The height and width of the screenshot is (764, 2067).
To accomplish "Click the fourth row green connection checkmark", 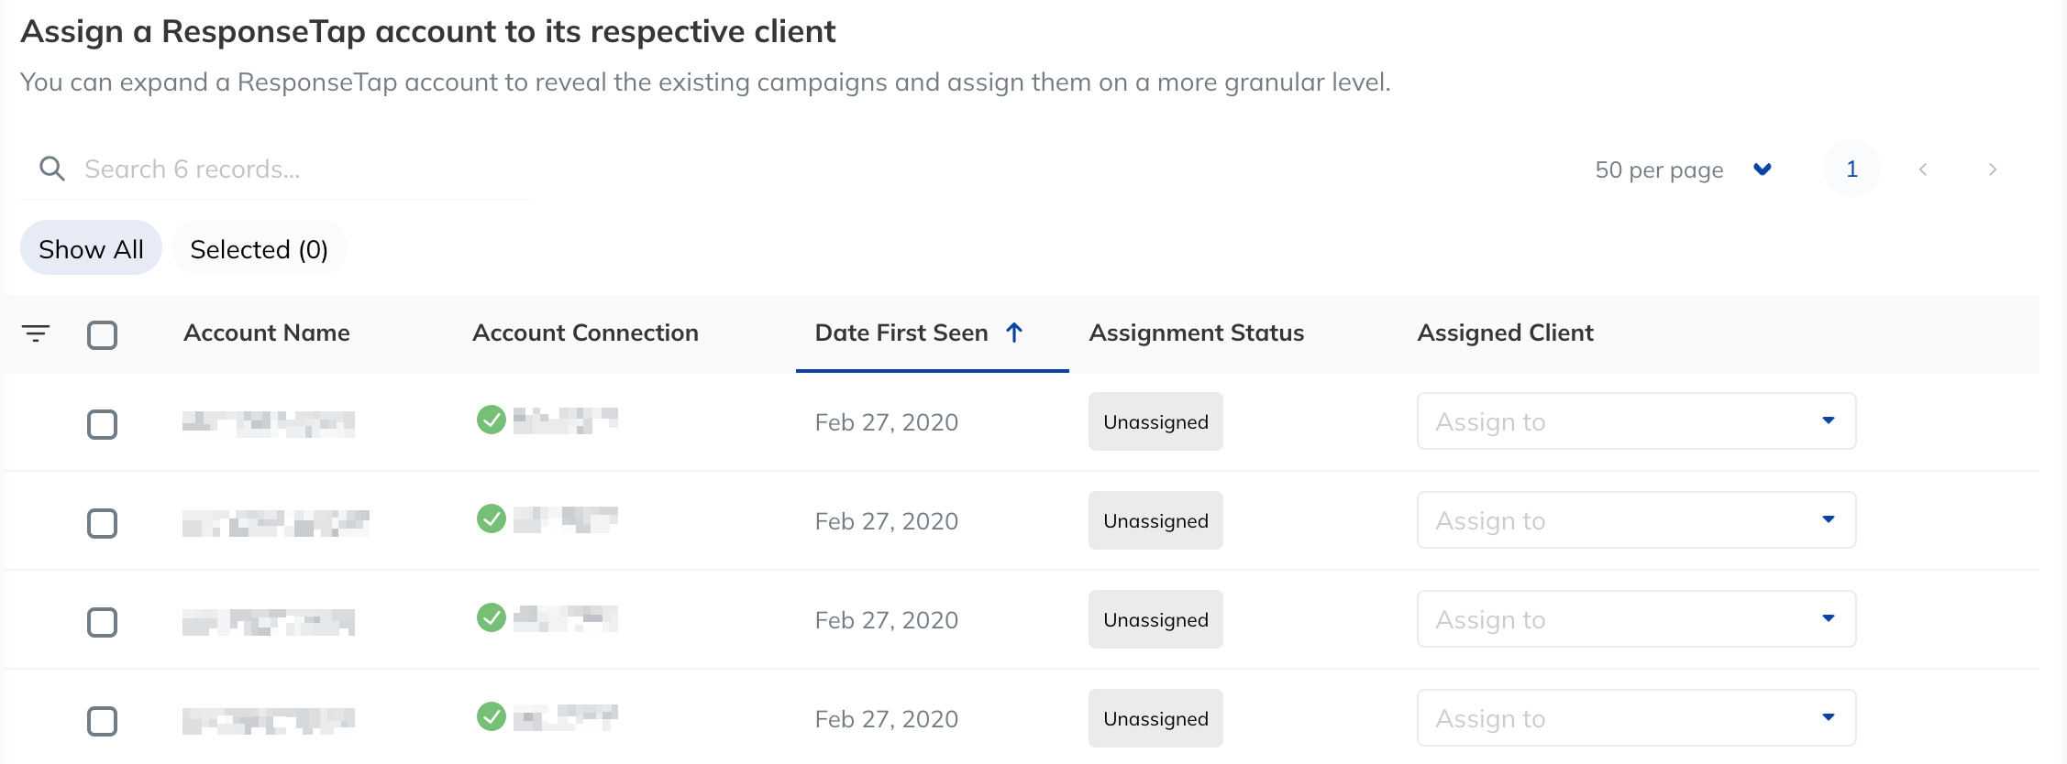I will [x=492, y=716].
